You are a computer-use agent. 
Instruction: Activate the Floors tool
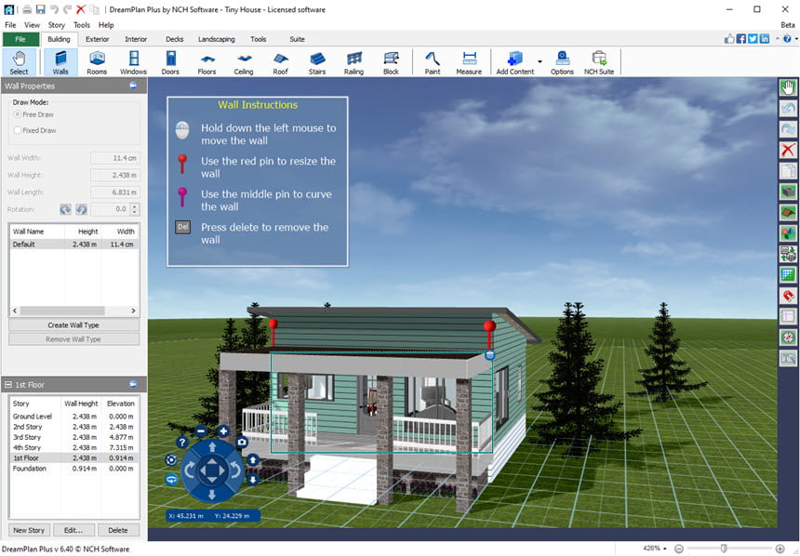[207, 62]
